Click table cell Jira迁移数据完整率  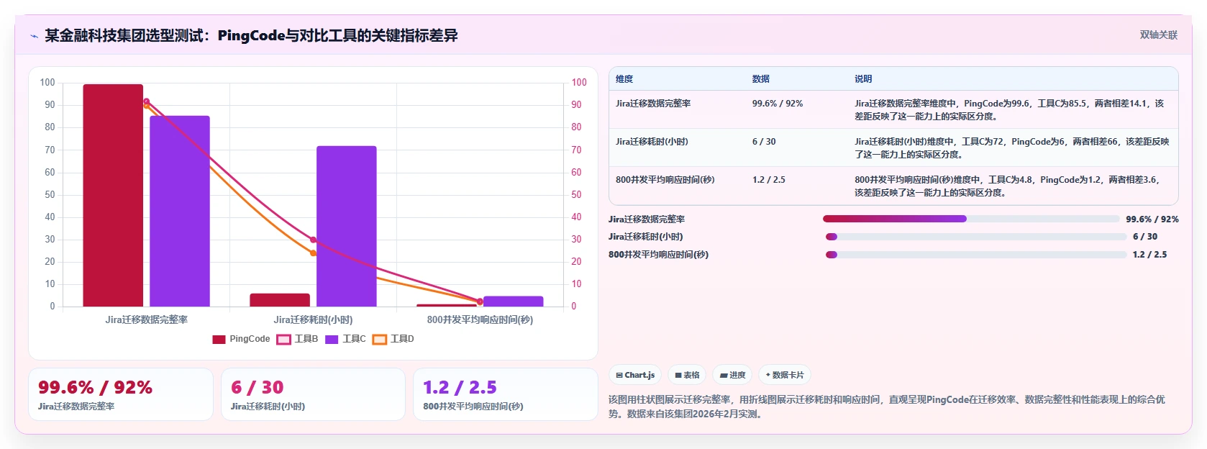(x=653, y=104)
